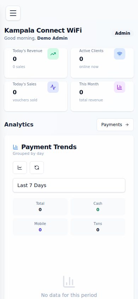Image resolution: width=138 pixels, height=299 pixels.
Task: Open the This Month revenue card
Action: [x=102, y=96]
